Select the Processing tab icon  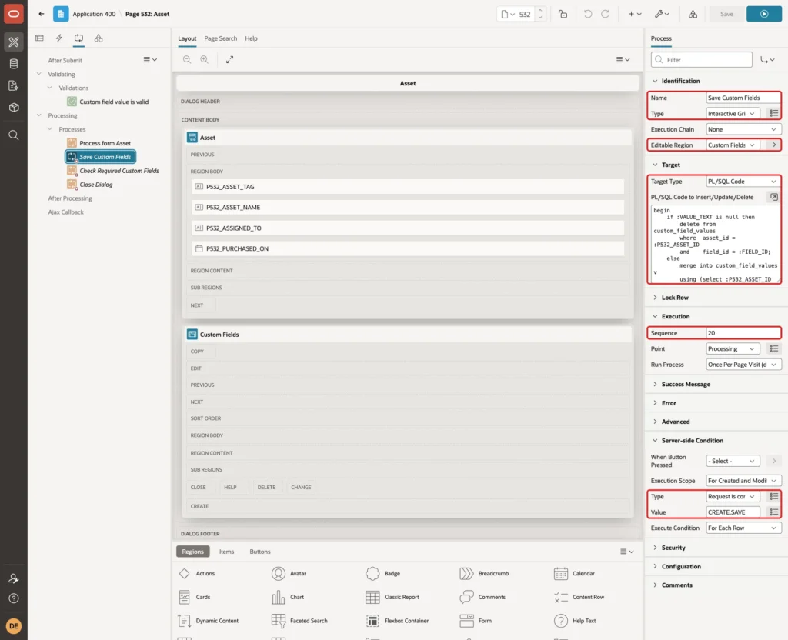tap(79, 38)
